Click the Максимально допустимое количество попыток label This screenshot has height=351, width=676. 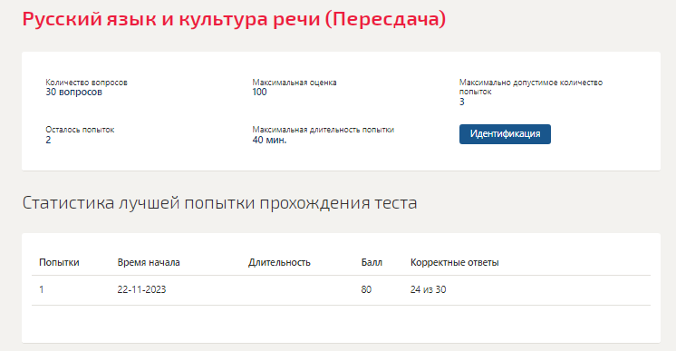tap(531, 87)
